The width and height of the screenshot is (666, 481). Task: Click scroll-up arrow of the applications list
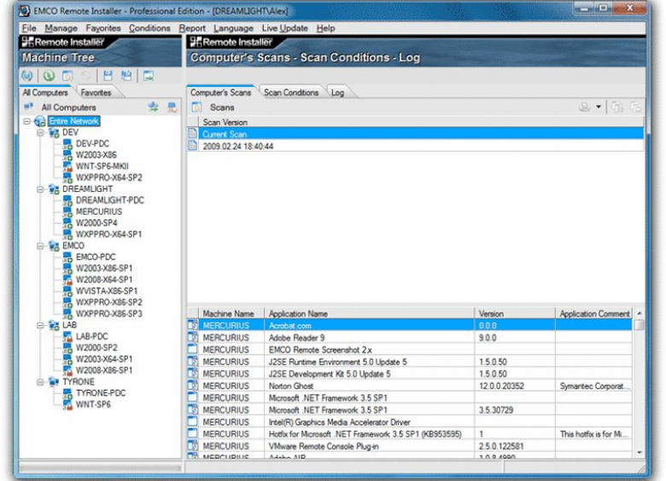[x=640, y=313]
